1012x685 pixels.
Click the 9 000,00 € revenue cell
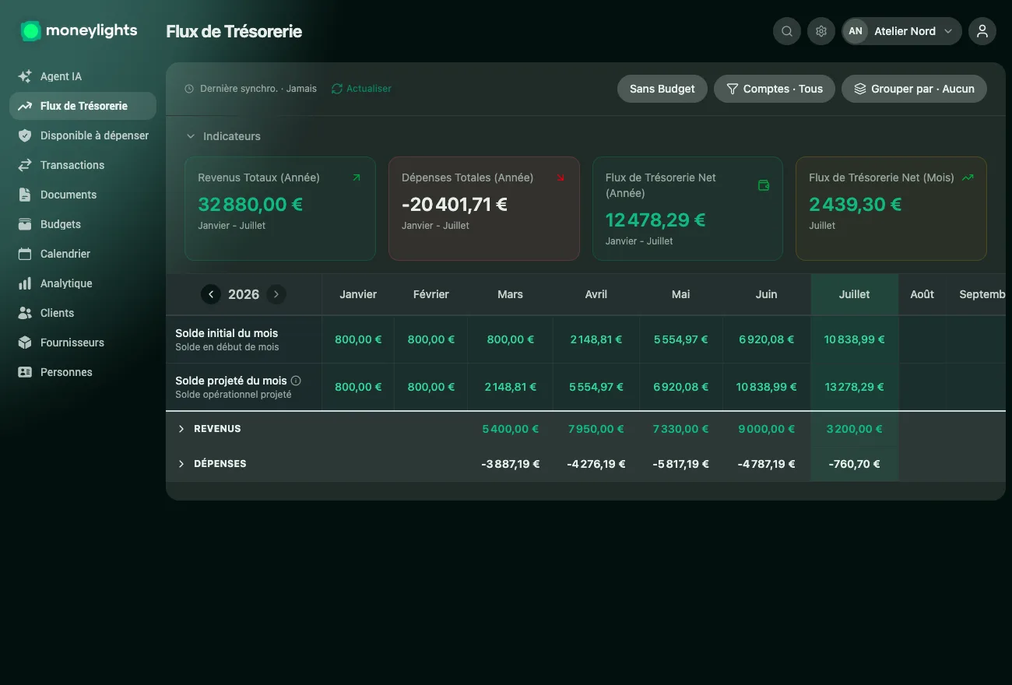pyautogui.click(x=766, y=429)
